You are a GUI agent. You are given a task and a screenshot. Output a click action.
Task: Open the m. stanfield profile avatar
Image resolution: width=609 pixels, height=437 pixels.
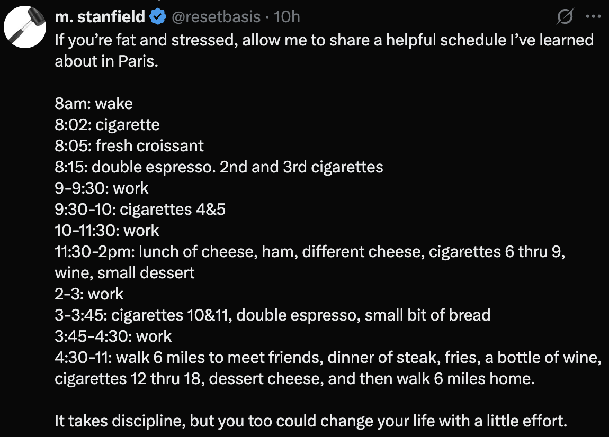tap(26, 25)
